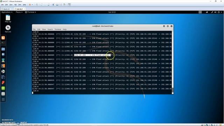
Task: Open the Sat 14:22 clock calendar
Action: [112, 12]
